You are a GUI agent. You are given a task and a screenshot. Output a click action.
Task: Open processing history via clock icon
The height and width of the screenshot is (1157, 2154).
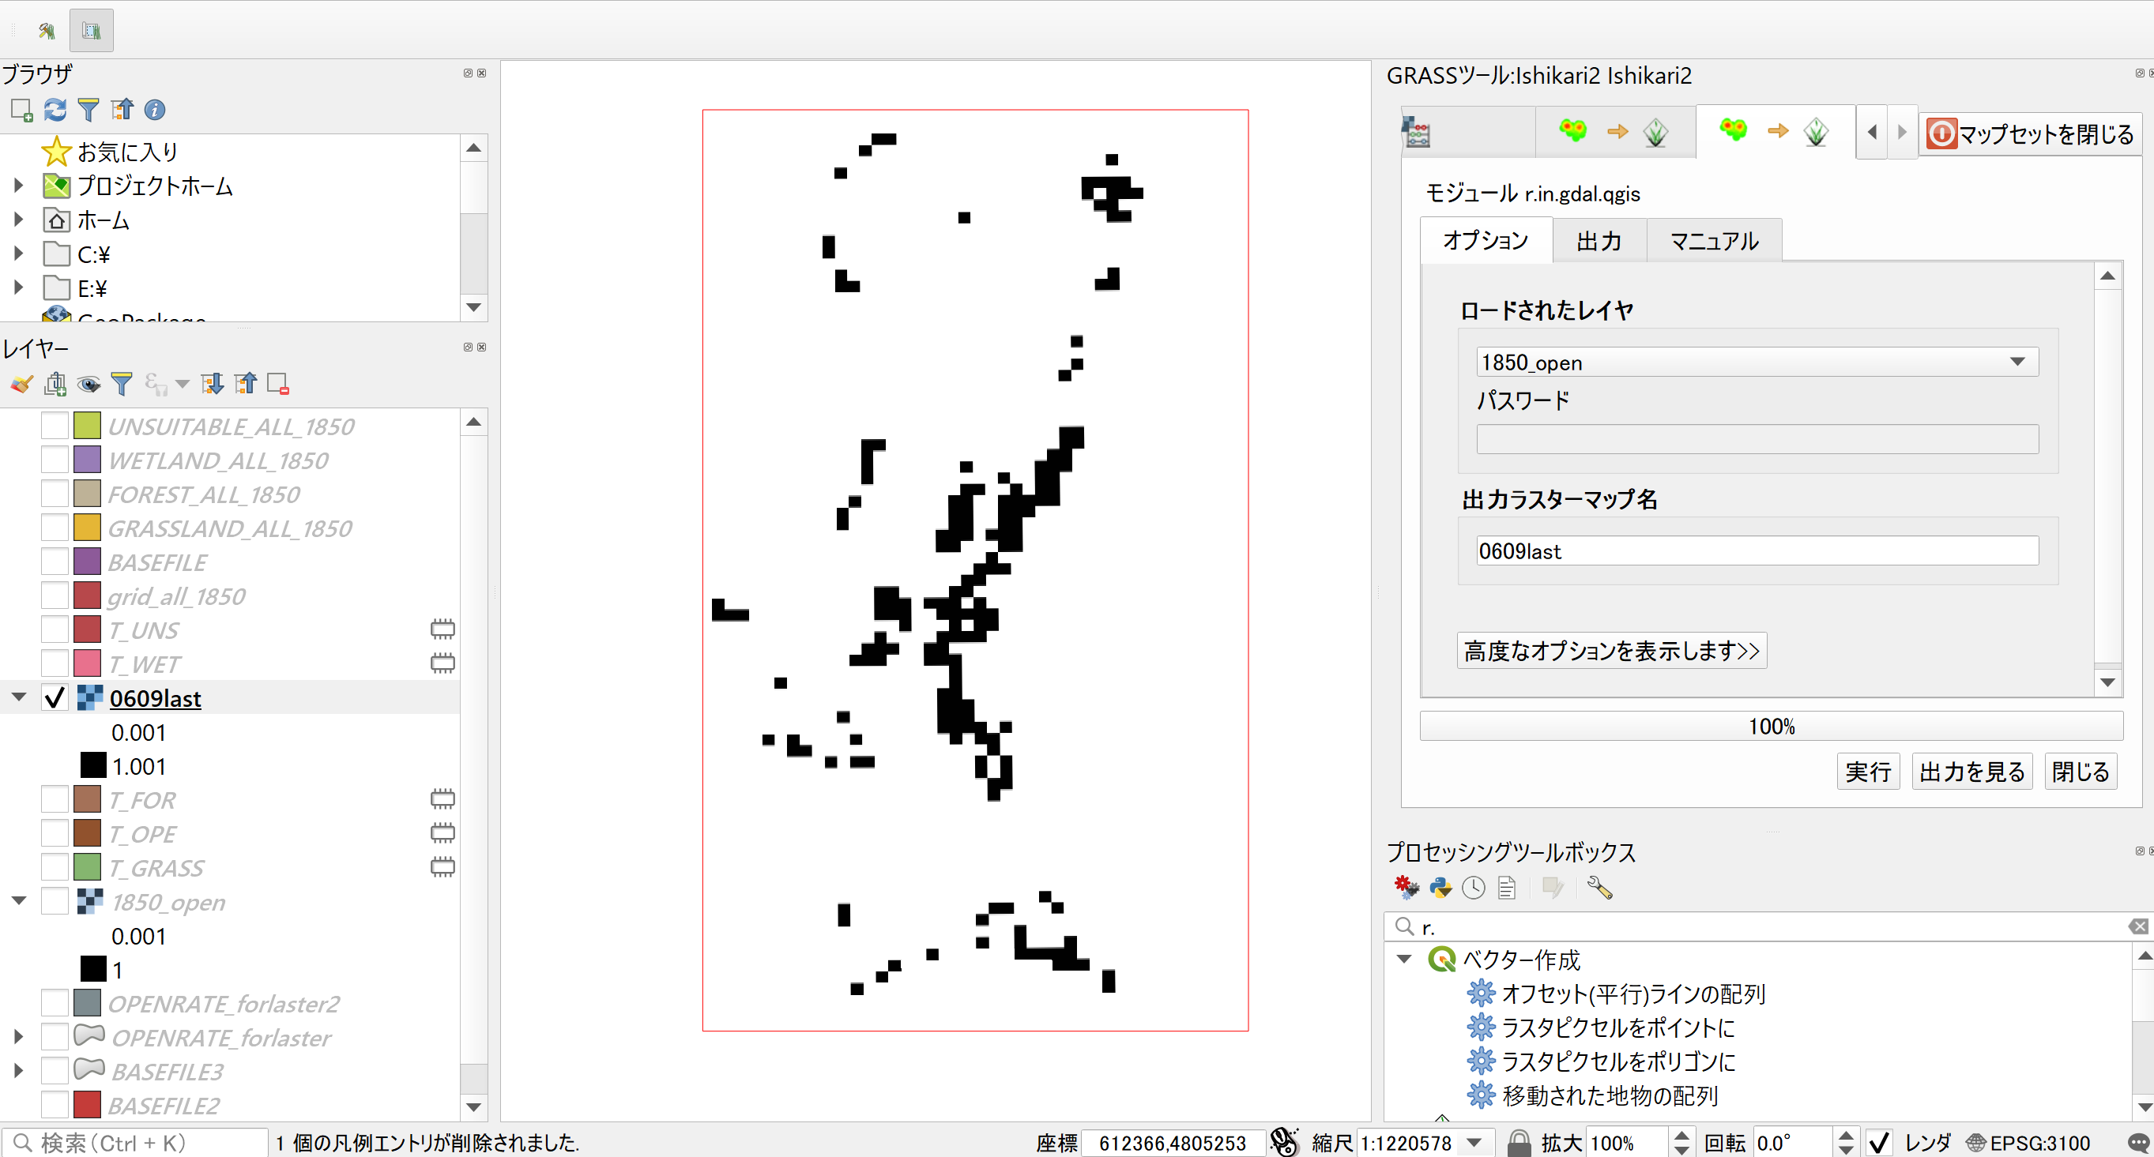coord(1474,887)
